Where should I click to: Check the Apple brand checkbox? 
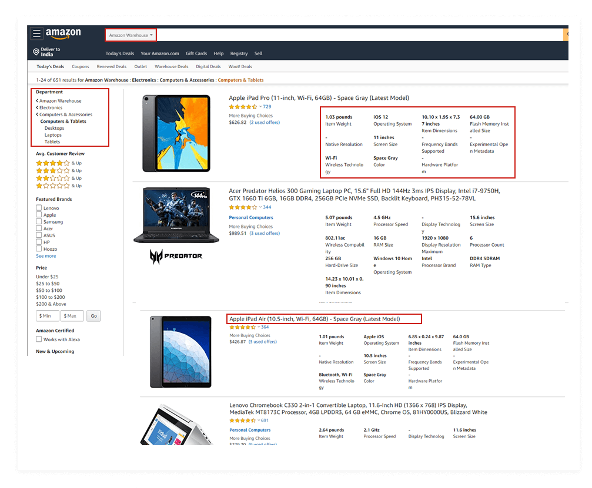(39, 214)
